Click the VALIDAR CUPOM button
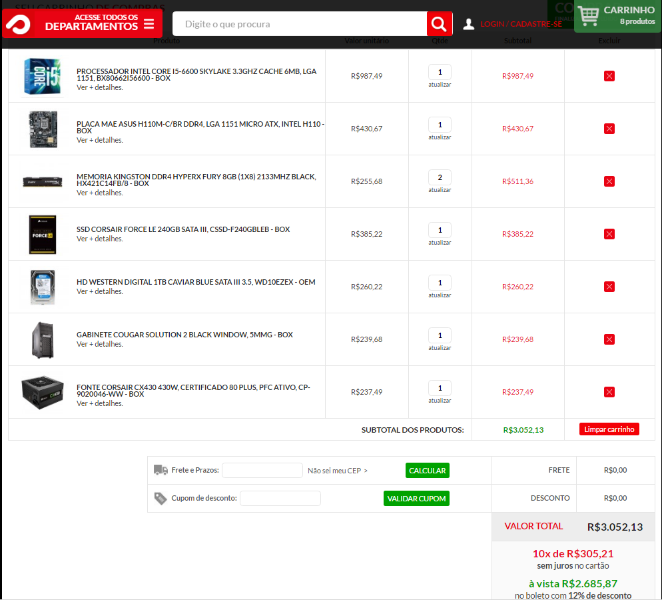 [416, 499]
